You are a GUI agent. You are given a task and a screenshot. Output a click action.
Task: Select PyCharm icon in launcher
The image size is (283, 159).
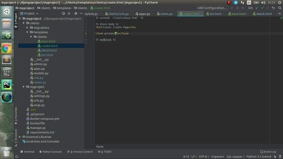click(x=7, y=85)
